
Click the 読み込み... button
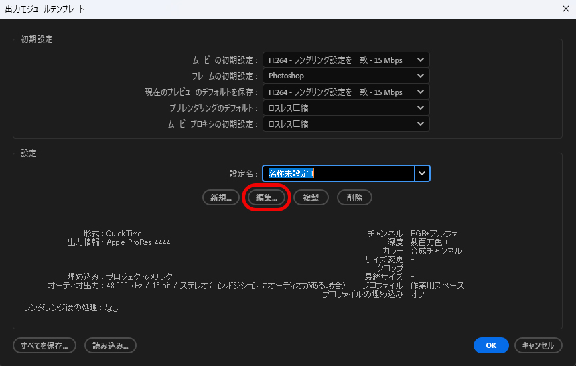coord(111,345)
